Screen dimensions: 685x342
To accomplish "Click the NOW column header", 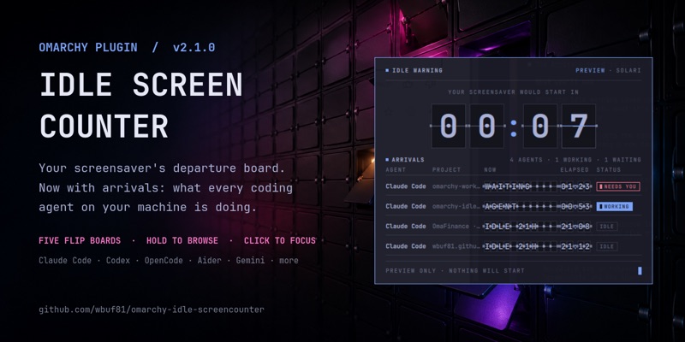I will point(490,169).
